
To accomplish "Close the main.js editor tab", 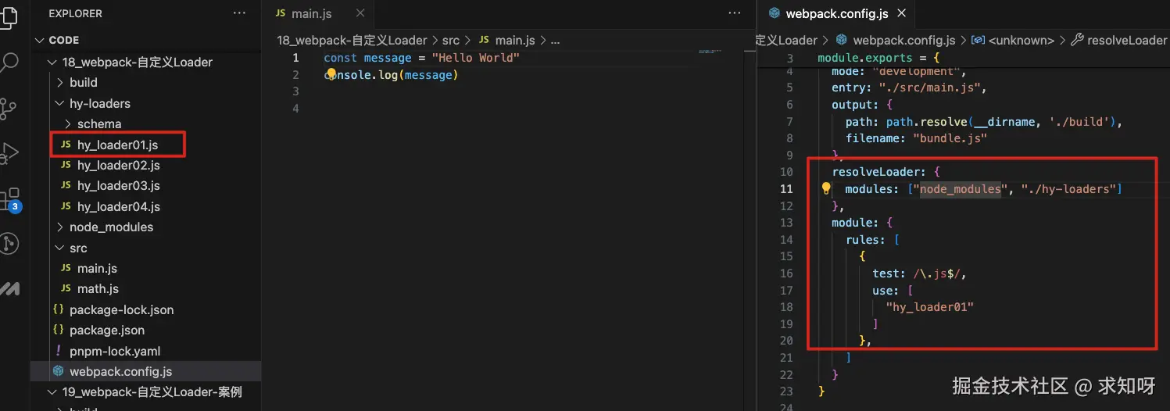I will [360, 13].
